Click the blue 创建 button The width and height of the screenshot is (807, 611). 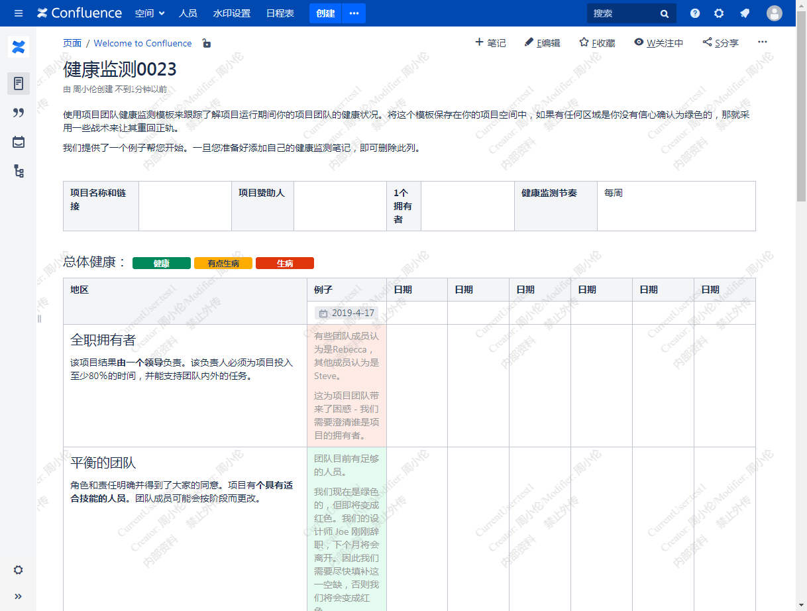tap(325, 13)
